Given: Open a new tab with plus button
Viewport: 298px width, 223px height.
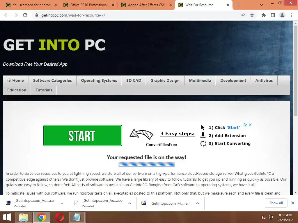Looking at the screenshot, I should coord(239,5).
